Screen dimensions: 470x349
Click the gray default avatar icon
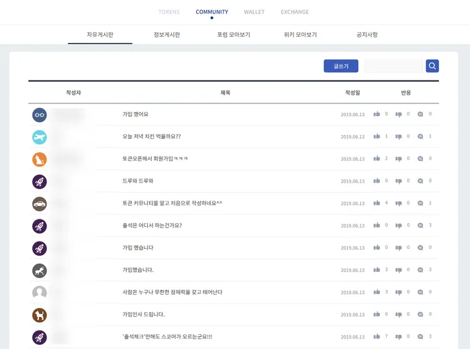[x=40, y=293]
